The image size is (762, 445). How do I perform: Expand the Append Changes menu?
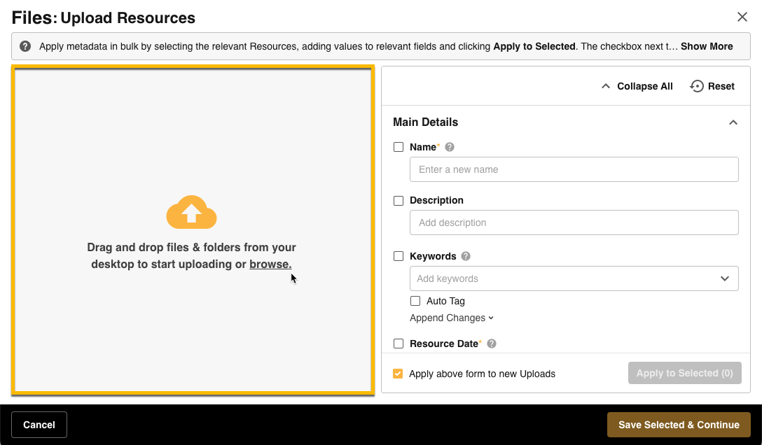point(452,318)
